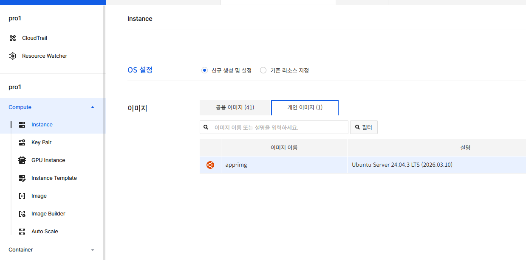Image resolution: width=526 pixels, height=260 pixels.
Task: Click the OS 설정 section label
Action: click(140, 70)
